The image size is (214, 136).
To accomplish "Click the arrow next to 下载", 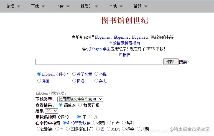I will pyautogui.click(x=43, y=6).
